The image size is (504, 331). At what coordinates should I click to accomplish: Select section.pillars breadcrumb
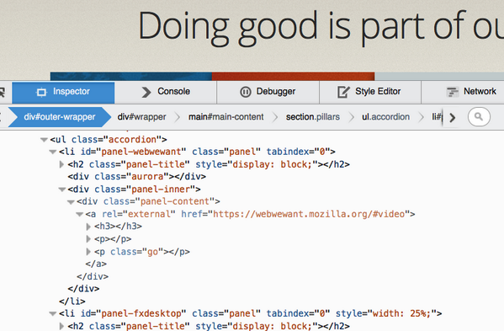pos(313,117)
